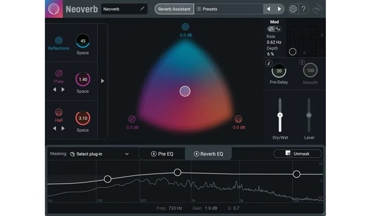
Task: Select the Reflections engine icon
Action: (59, 40)
